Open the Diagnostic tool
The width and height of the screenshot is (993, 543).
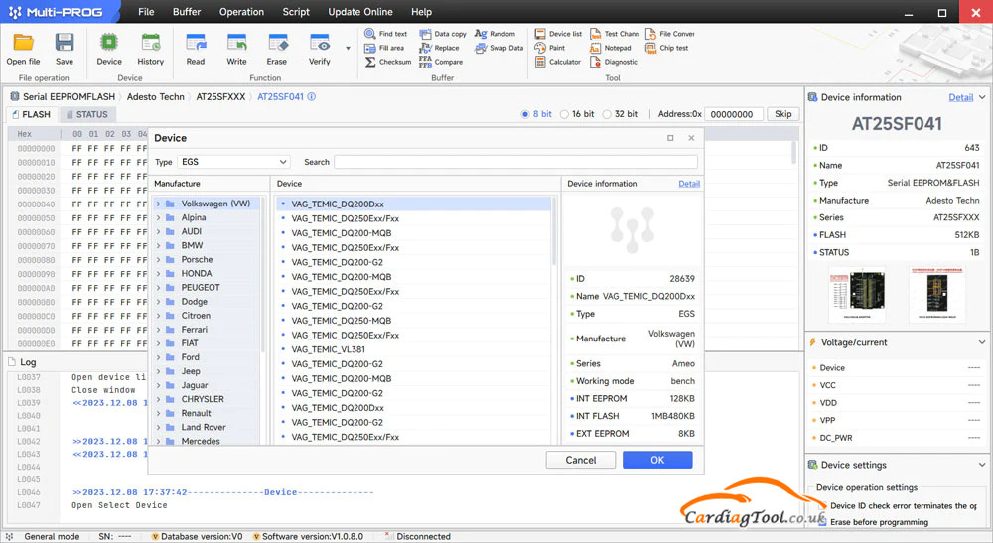(614, 62)
